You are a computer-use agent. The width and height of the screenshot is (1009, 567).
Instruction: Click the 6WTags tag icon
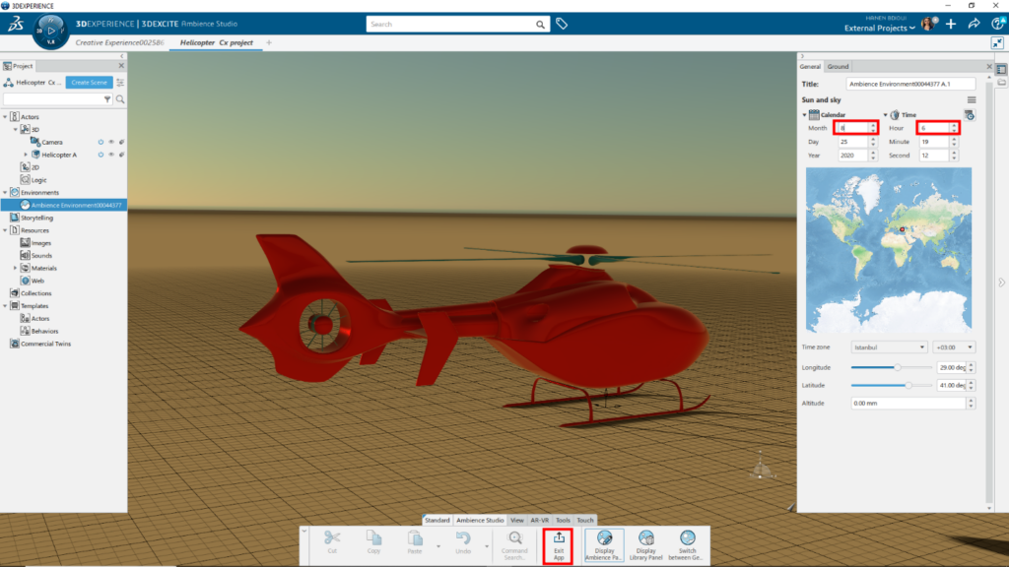click(562, 24)
